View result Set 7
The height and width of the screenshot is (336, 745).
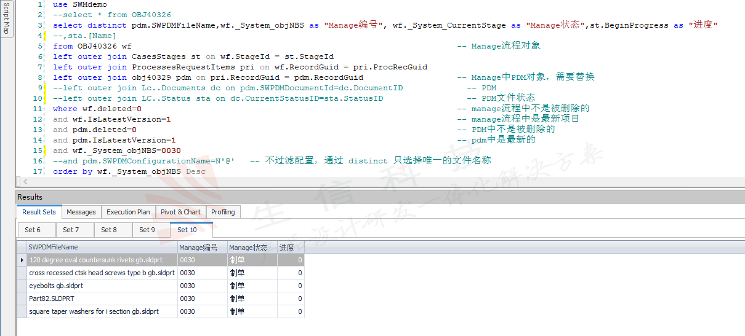71,230
